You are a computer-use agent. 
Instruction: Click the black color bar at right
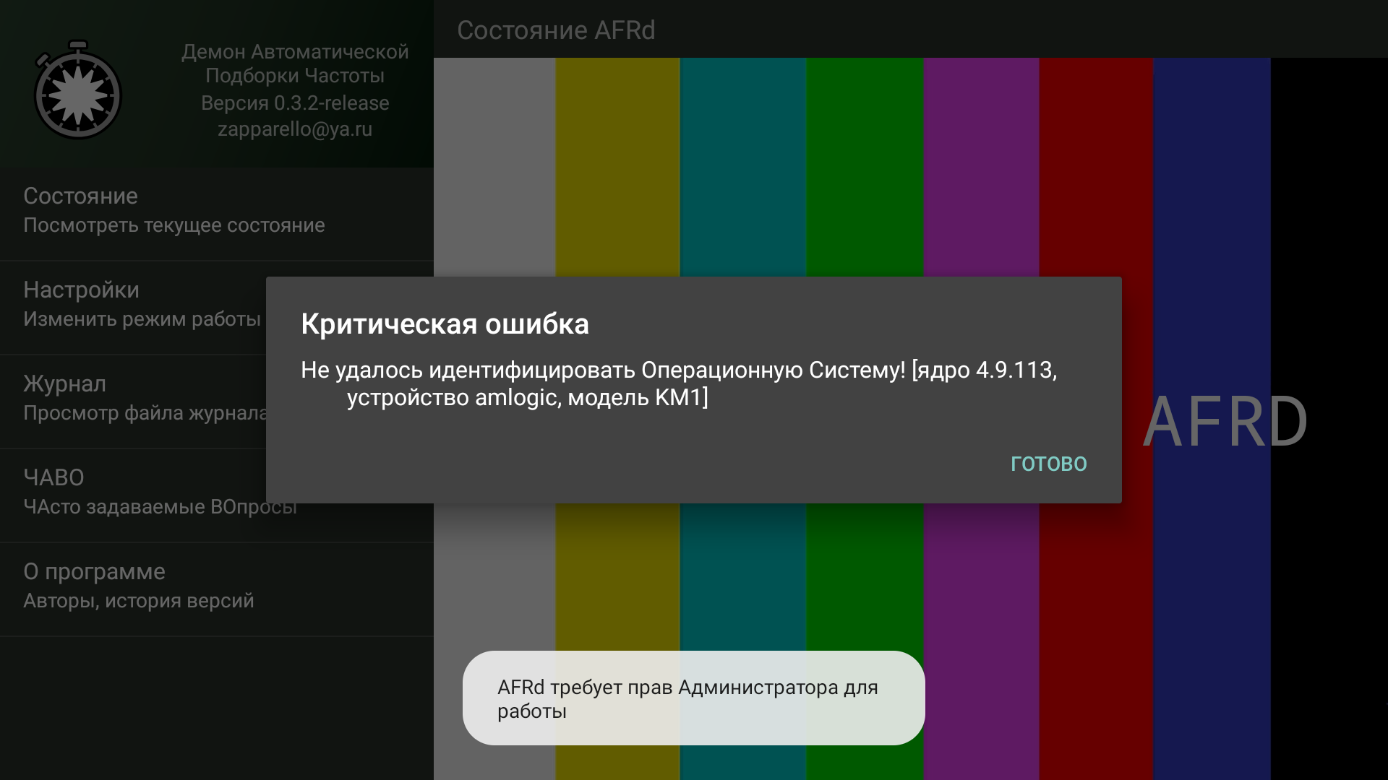pyautogui.click(x=1329, y=217)
